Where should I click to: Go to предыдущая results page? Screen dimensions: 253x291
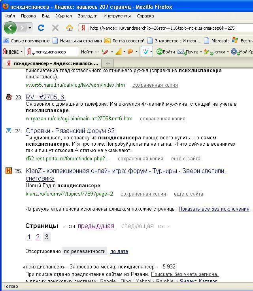[x=96, y=226]
